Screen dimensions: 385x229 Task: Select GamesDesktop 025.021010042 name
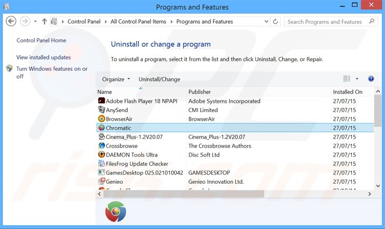pyautogui.click(x=144, y=173)
